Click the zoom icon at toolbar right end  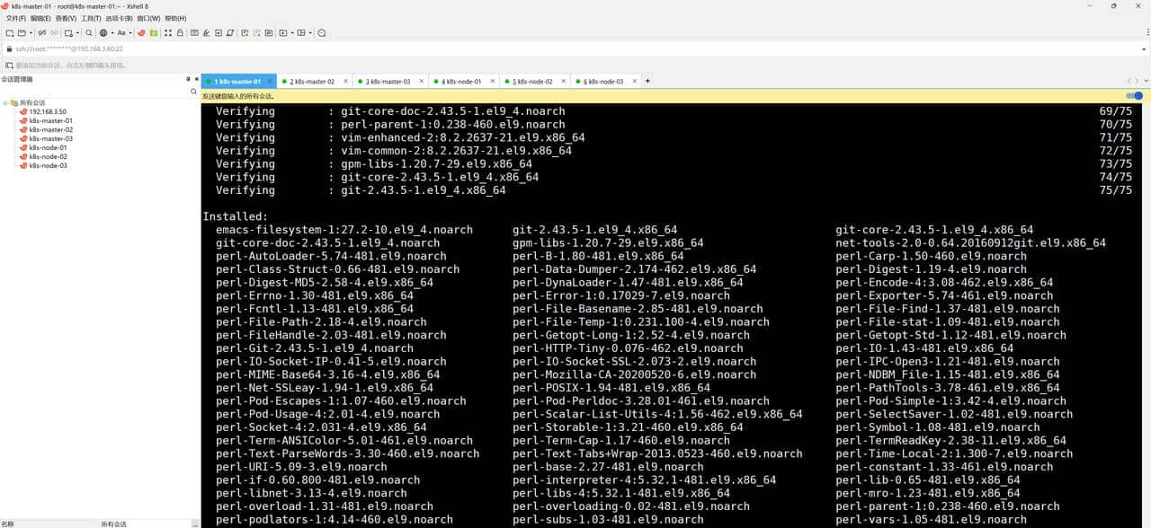(x=319, y=33)
